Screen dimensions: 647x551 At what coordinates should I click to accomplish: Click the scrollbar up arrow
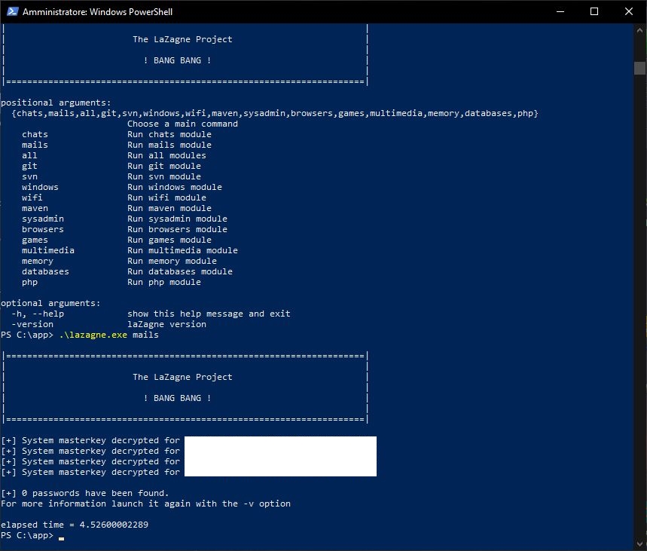coord(639,30)
